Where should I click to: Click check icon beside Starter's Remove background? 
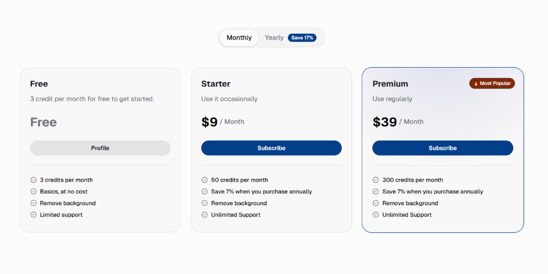tap(205, 203)
